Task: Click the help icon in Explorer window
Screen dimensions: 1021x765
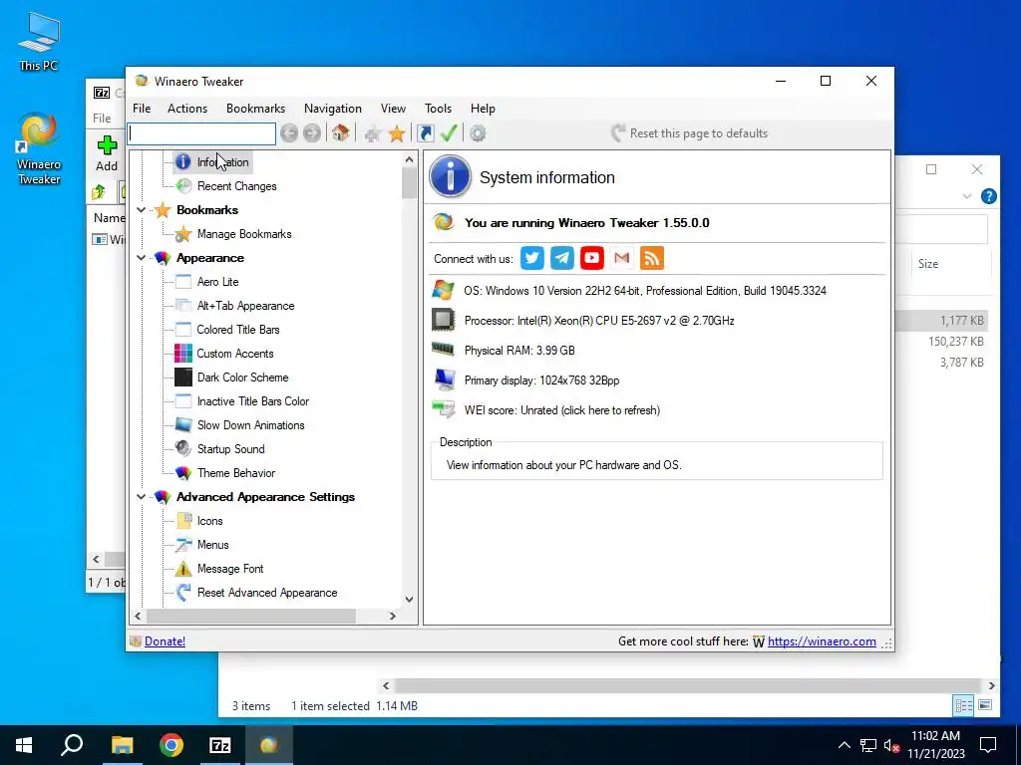Action: [988, 196]
